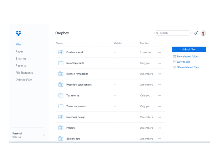Open more options for Notebook design
220x165 pixels.
pos(159,117)
